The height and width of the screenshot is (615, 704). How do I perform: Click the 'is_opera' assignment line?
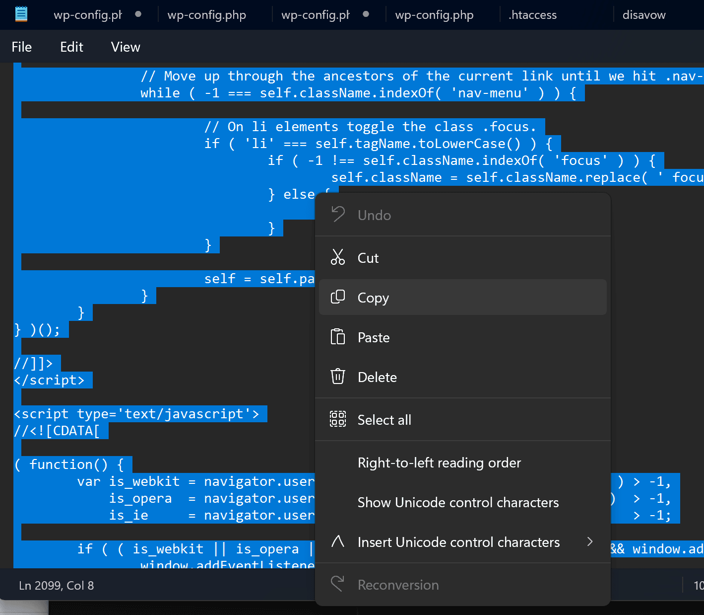(x=212, y=498)
